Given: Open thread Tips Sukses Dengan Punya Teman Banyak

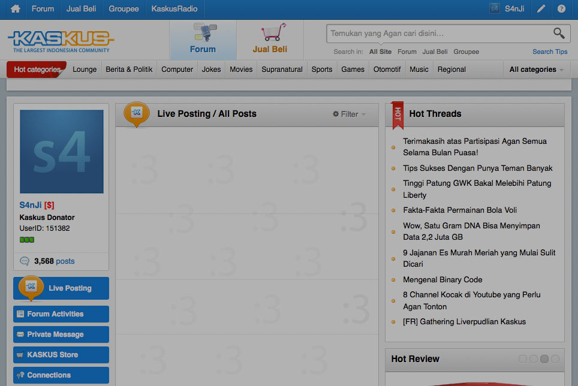Looking at the screenshot, I should point(478,168).
